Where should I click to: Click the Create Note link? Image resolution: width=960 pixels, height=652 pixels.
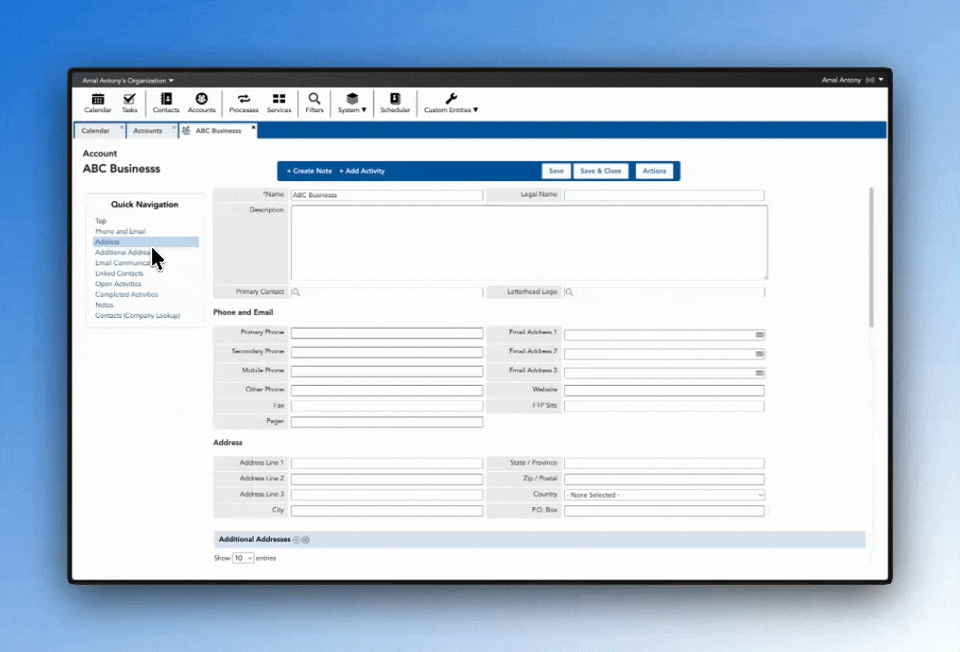[x=310, y=171]
